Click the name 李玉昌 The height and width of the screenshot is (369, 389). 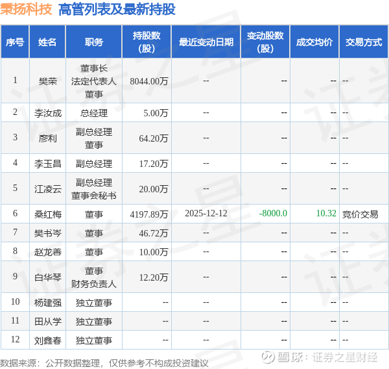pyautogui.click(x=47, y=164)
